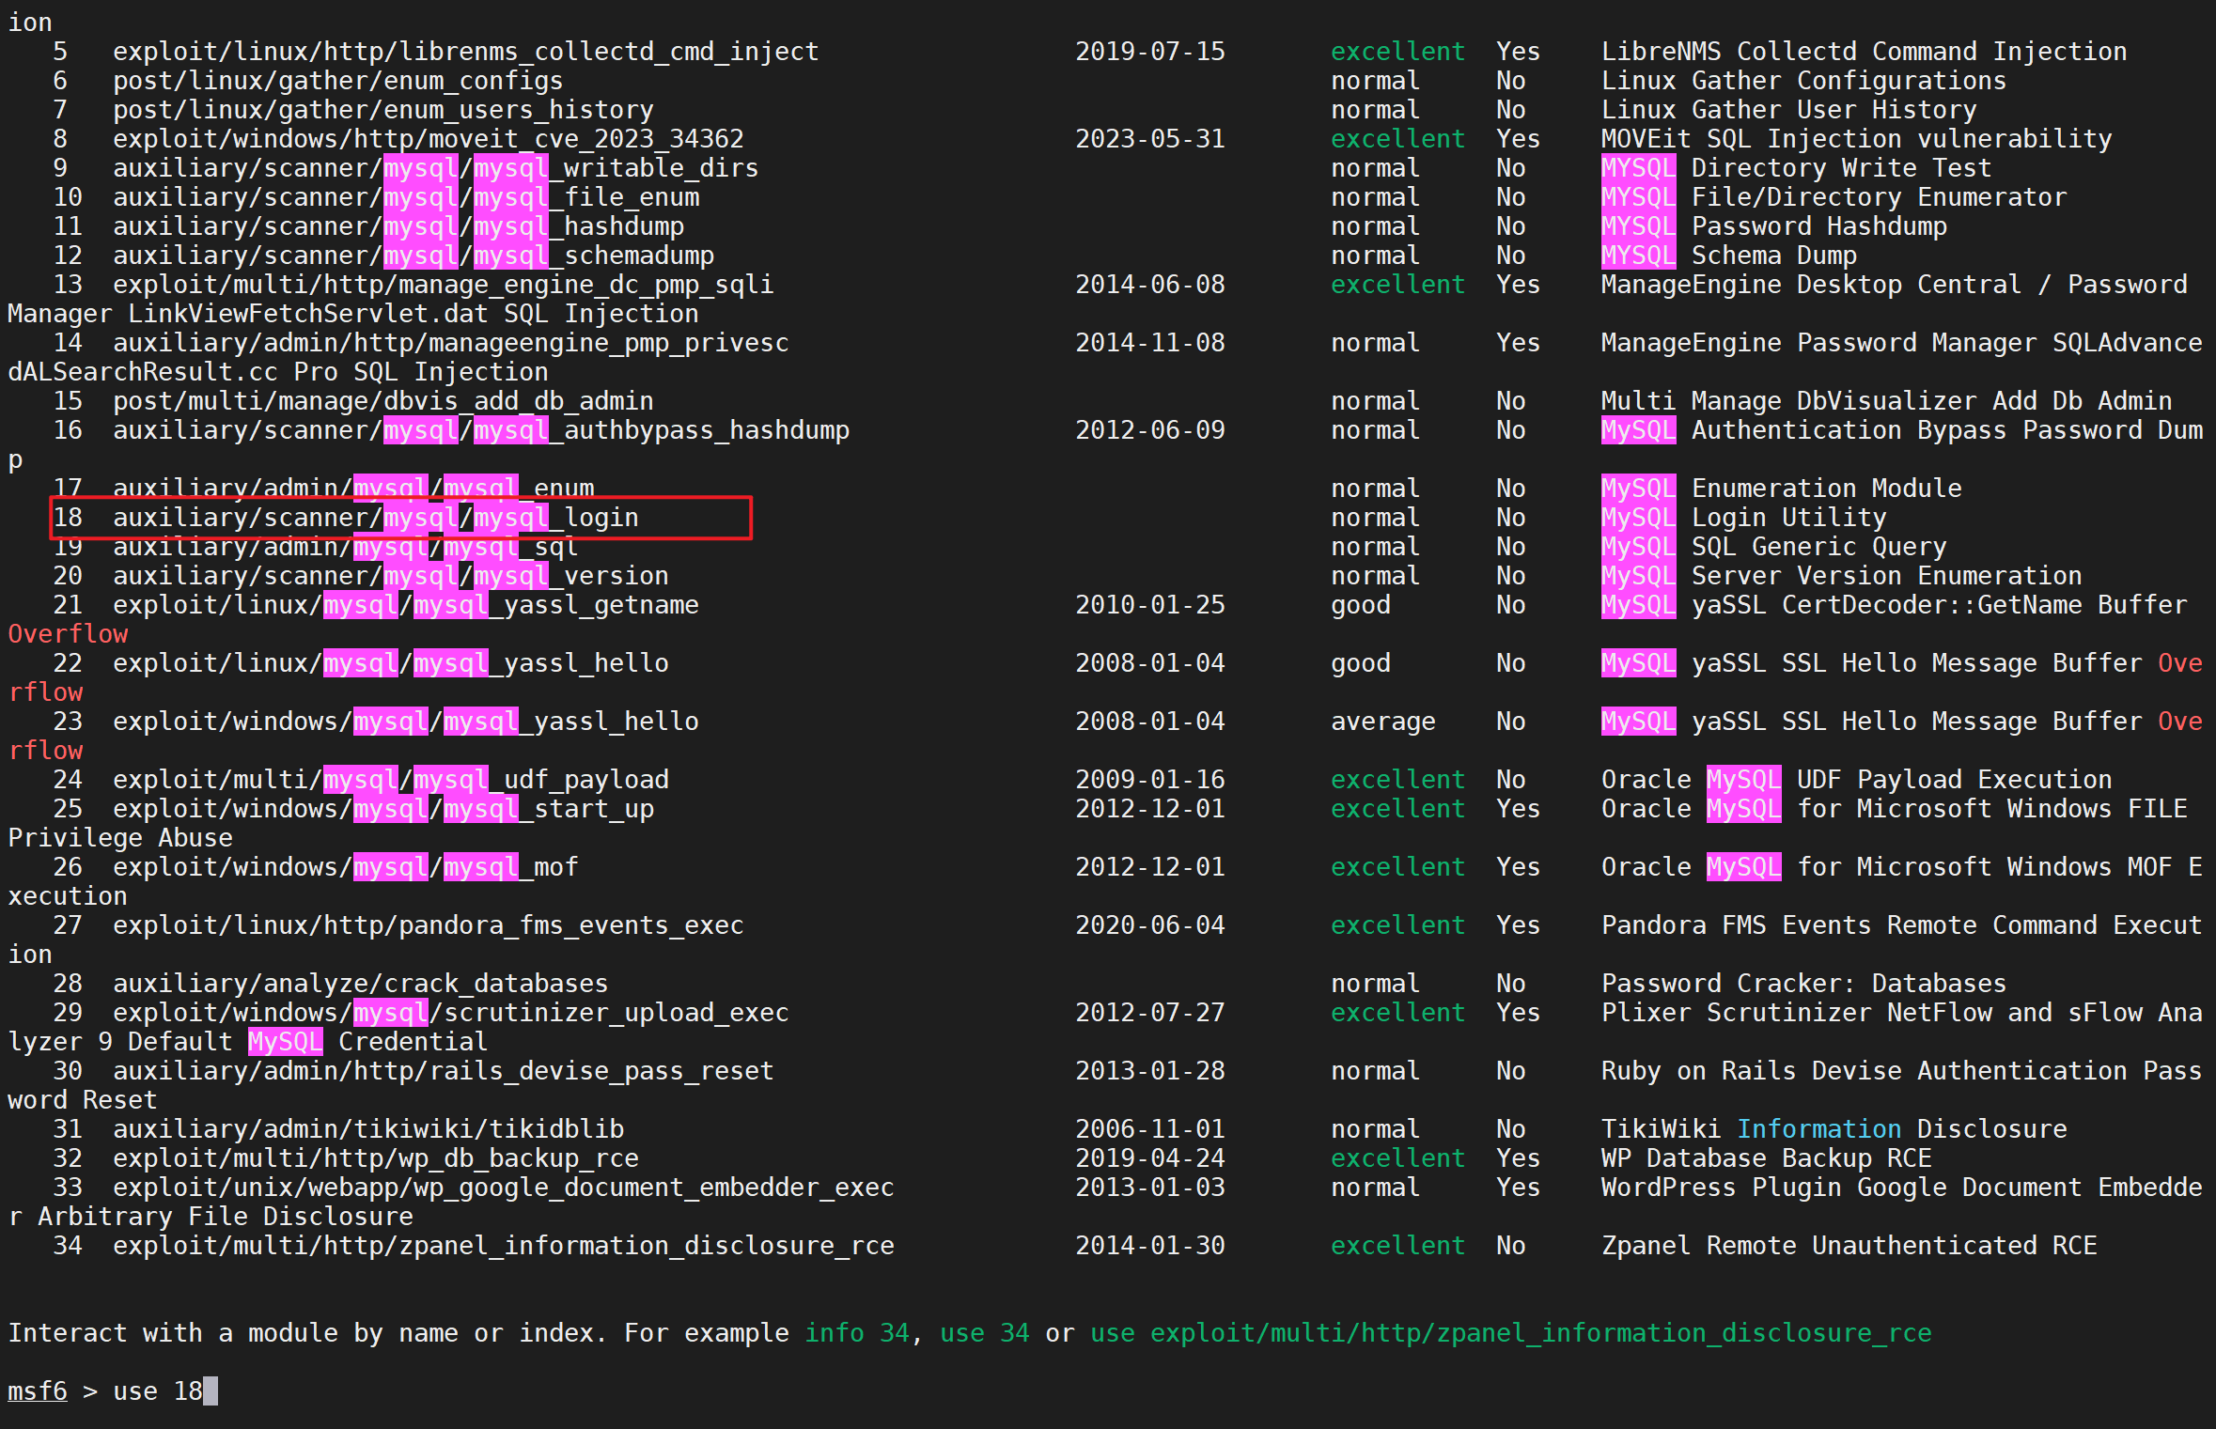Click the pandora_fms_events_exec module path
Image resolution: width=2216 pixels, height=1429 pixels.
tap(429, 925)
